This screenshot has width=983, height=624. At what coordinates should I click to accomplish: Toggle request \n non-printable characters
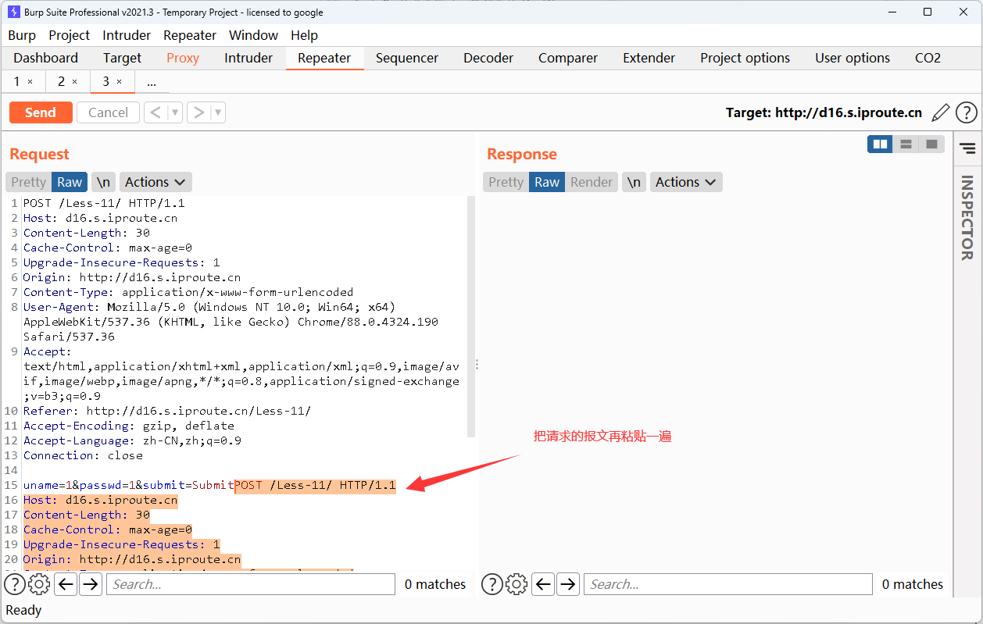[x=103, y=182]
